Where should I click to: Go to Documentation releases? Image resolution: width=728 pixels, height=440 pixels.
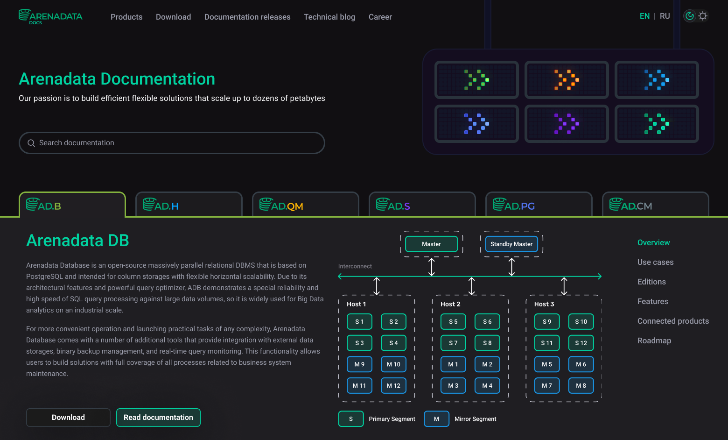(247, 17)
